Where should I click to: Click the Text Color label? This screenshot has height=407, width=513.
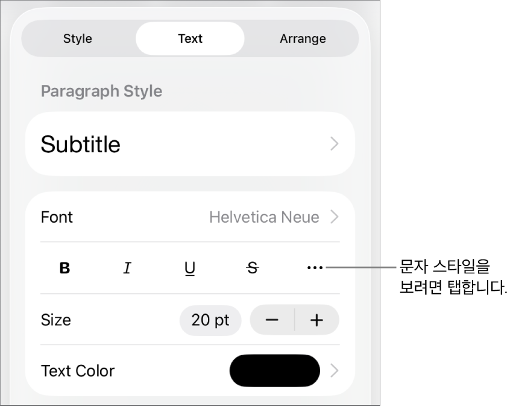78,371
